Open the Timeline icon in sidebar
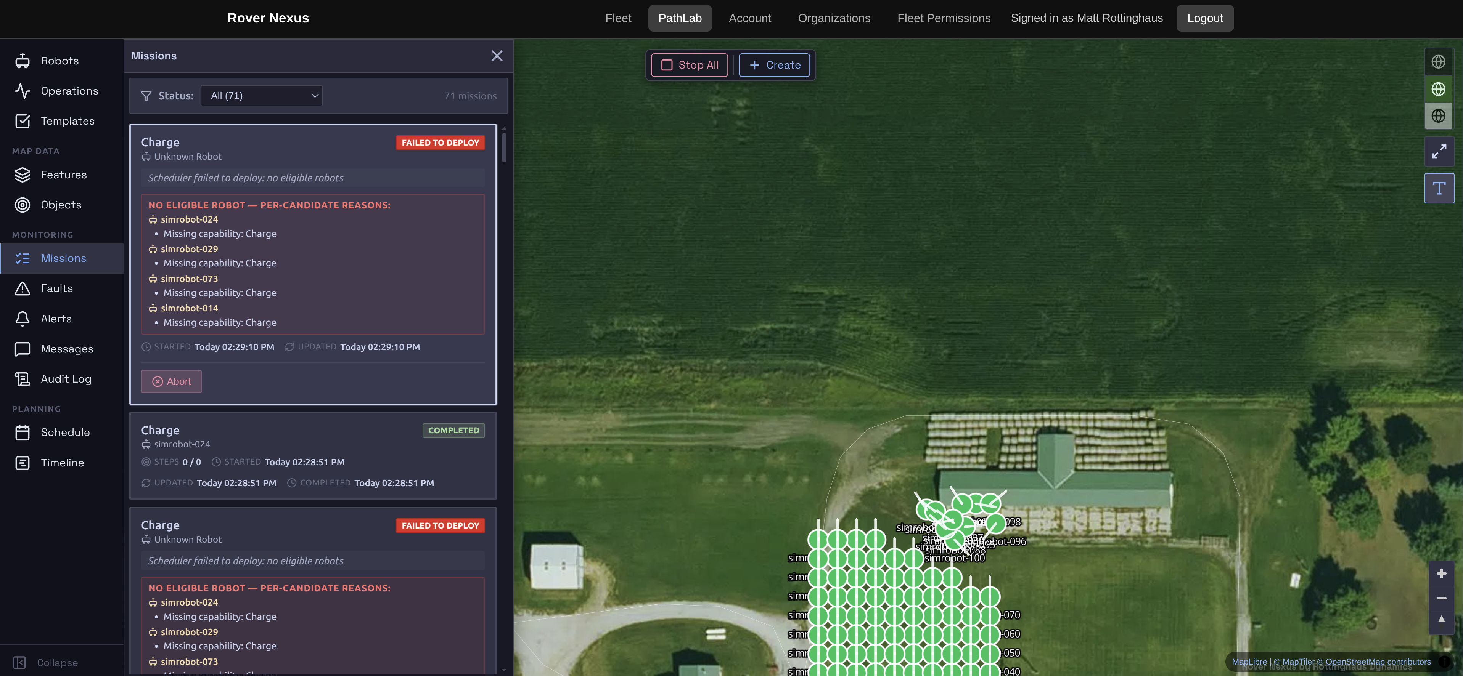1463x676 pixels. 22,463
